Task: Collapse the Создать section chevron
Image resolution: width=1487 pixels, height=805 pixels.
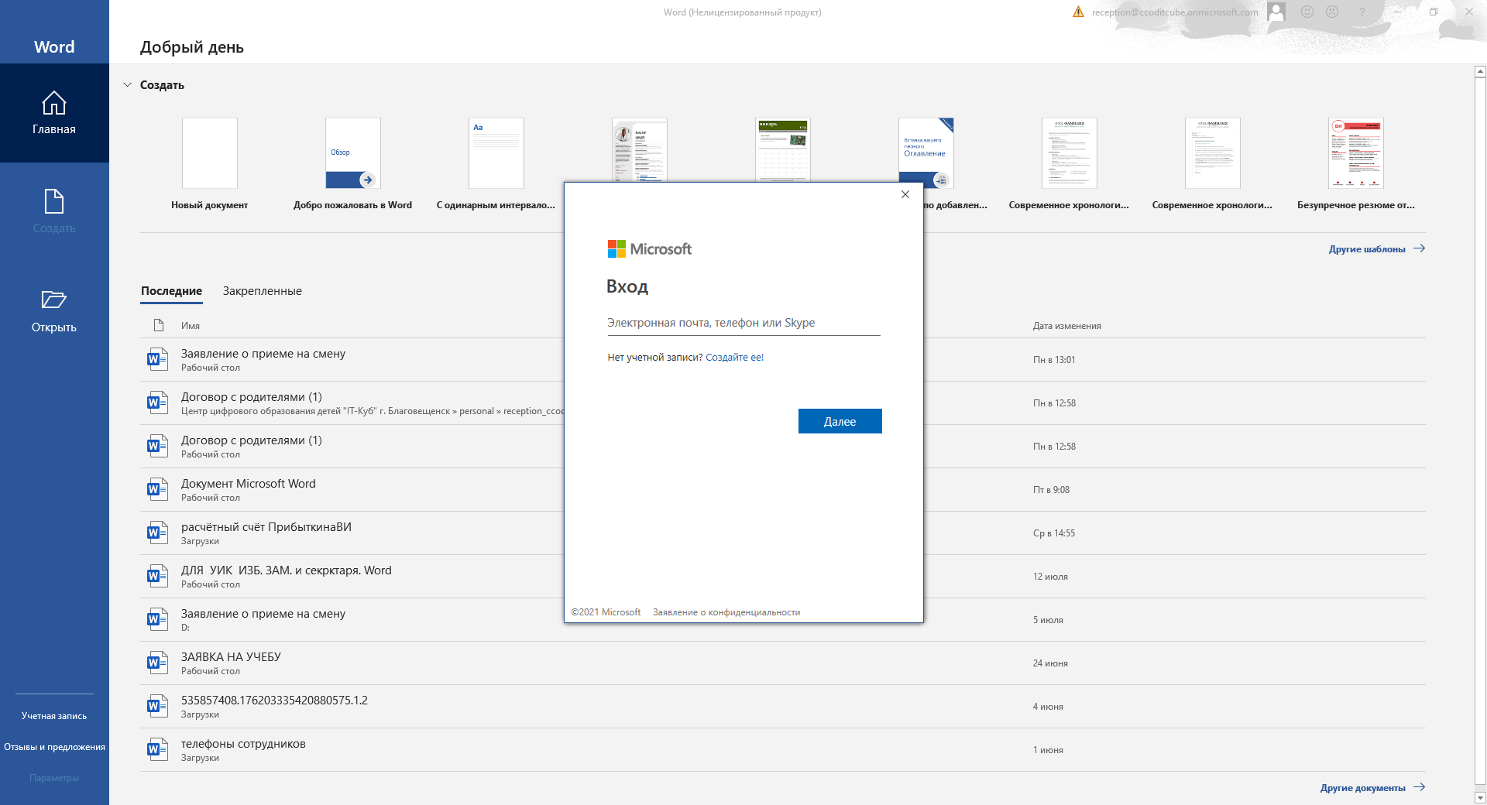Action: [x=128, y=85]
